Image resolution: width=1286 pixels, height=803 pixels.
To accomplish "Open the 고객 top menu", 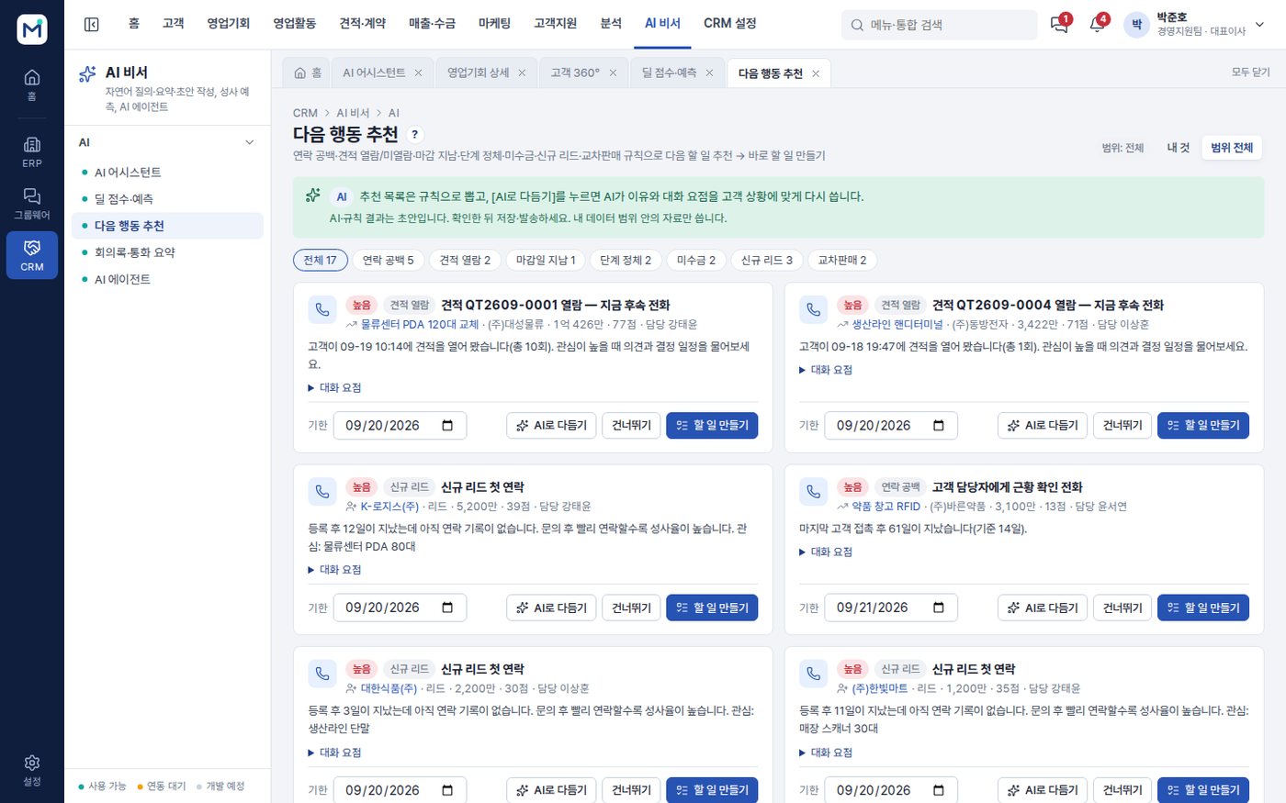I will click(174, 24).
